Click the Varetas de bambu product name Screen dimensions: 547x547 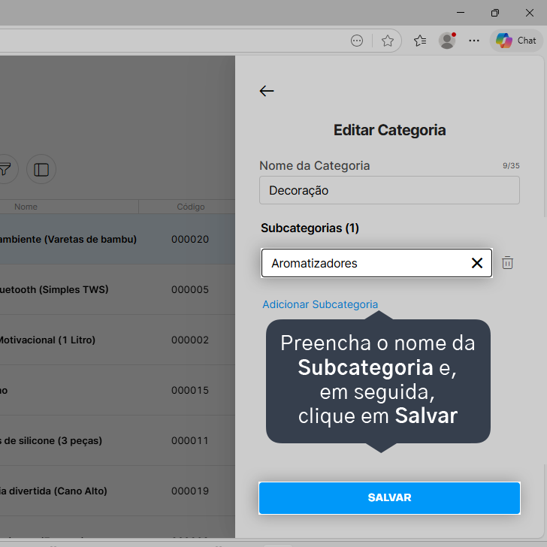(68, 239)
